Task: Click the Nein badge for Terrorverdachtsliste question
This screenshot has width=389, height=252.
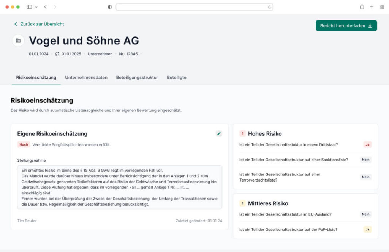Action: [366, 177]
